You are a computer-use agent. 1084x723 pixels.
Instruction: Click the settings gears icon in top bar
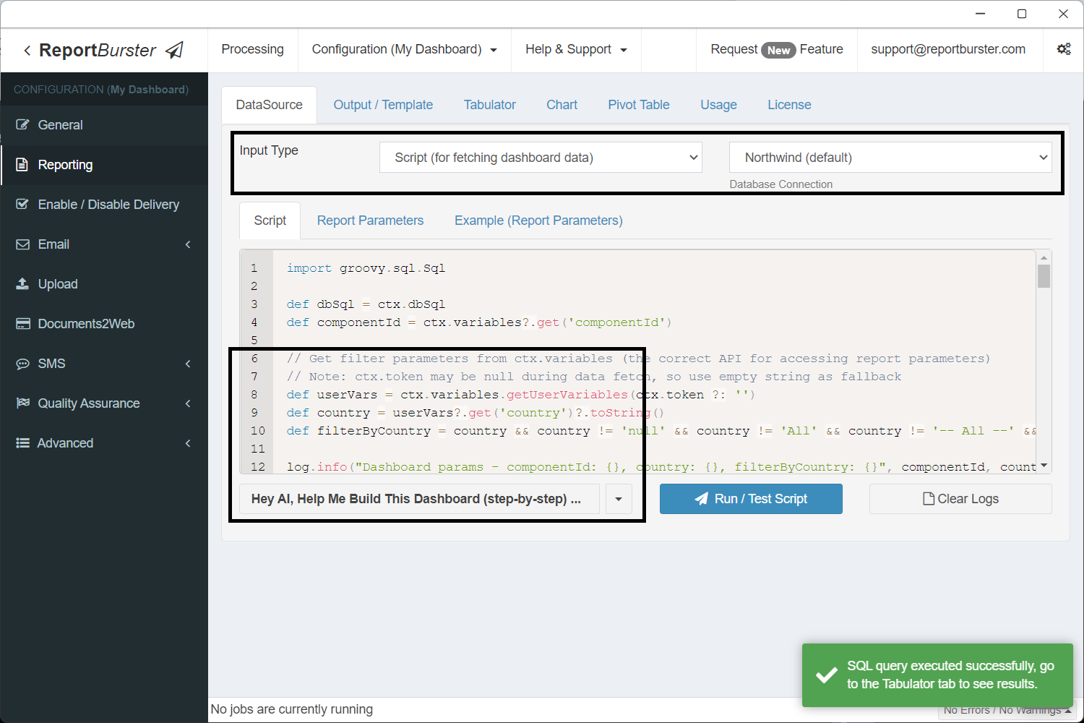click(x=1064, y=49)
